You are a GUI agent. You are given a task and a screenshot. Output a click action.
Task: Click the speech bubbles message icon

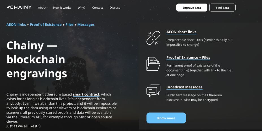[x=153, y=91]
